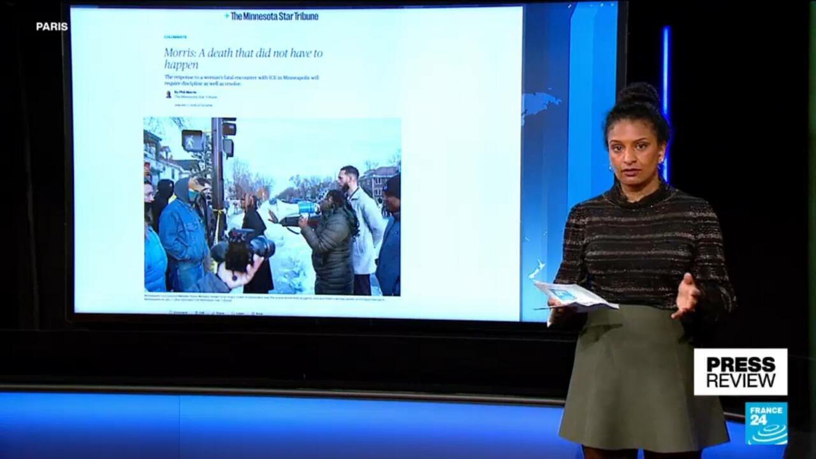
Task: Open The Minnesota Star Tribune homepage wordmark
Action: click(274, 16)
